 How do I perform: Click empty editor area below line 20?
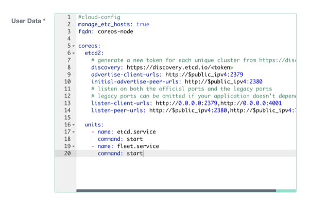[186, 173]
